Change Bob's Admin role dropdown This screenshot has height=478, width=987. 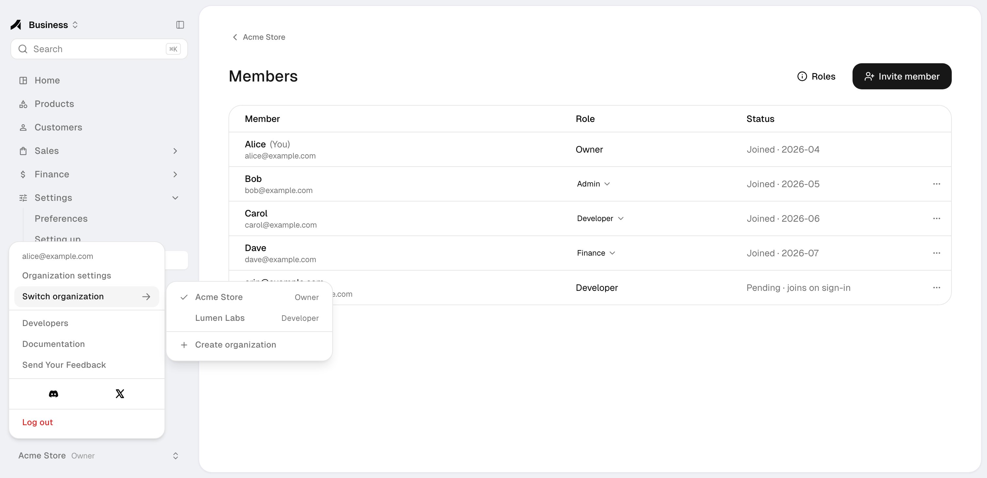pos(593,184)
